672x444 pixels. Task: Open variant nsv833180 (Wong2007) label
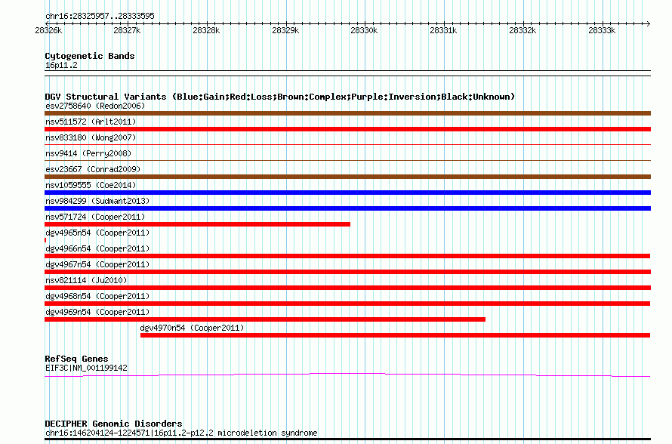point(91,137)
